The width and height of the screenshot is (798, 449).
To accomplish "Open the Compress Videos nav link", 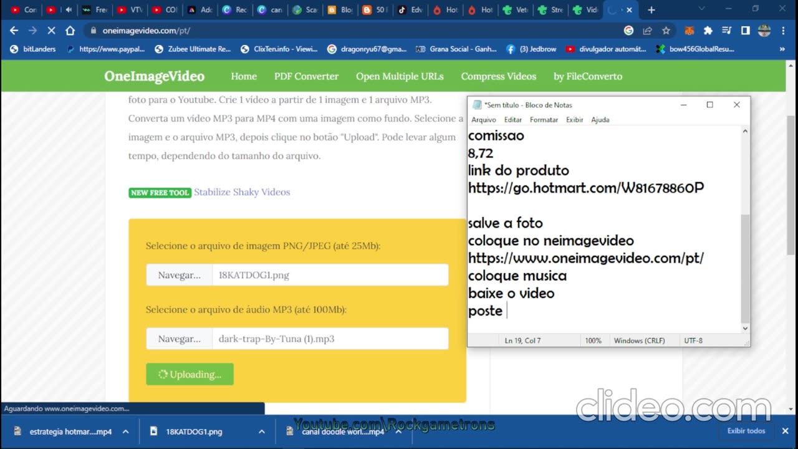I will coord(498,76).
